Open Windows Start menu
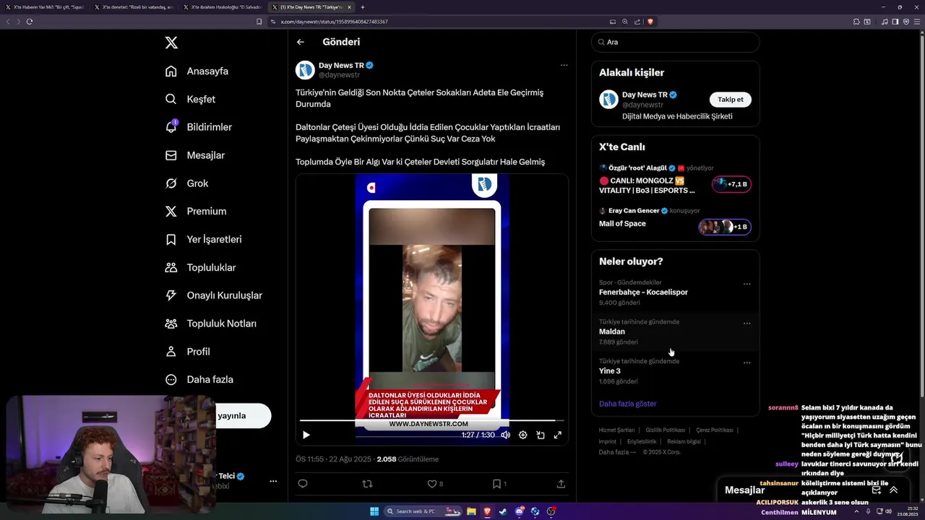 click(374, 511)
